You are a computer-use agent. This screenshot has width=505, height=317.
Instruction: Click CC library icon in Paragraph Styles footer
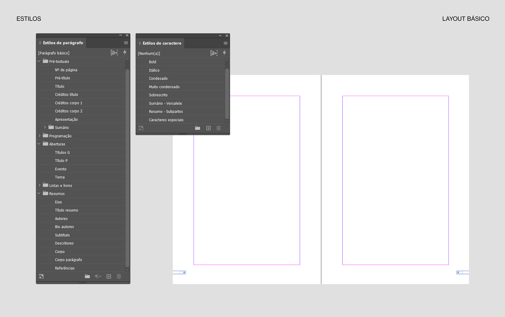tap(41, 276)
